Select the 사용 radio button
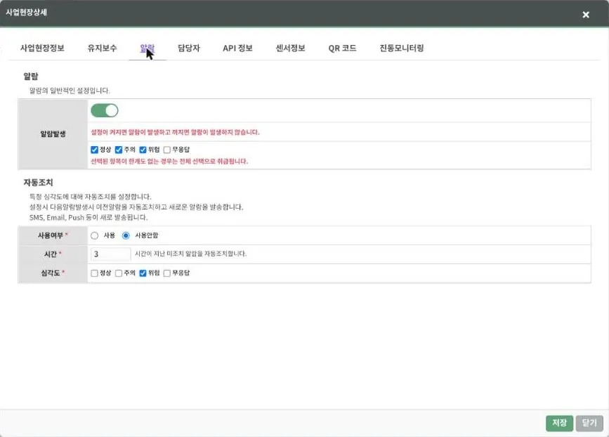 click(x=94, y=236)
